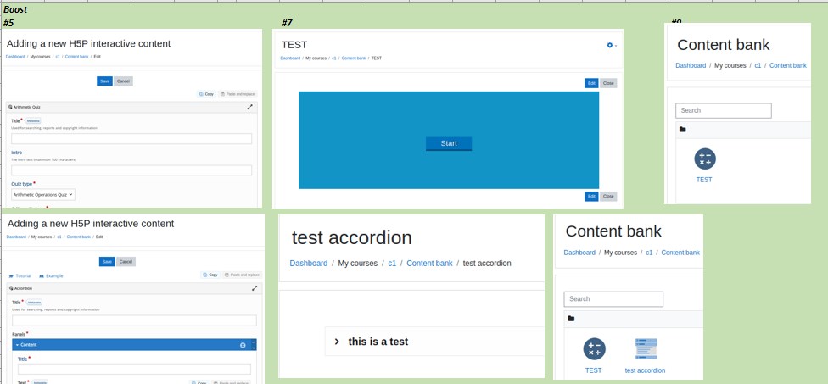
Task: Save the Arithmetic Quiz content
Action: [104, 81]
